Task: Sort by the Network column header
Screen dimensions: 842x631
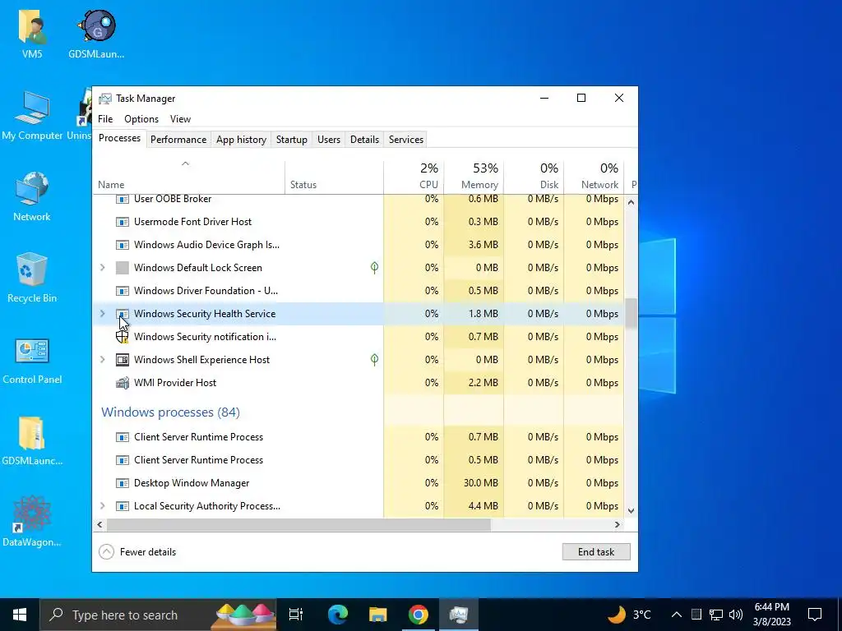Action: (x=594, y=177)
